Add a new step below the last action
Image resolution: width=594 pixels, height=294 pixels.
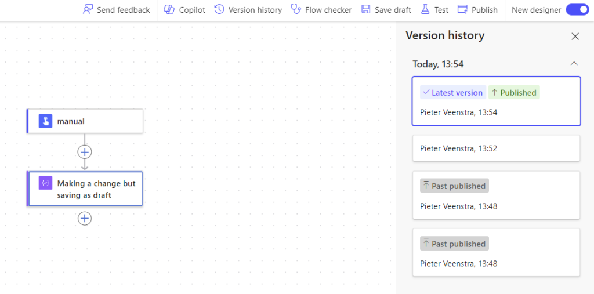[x=85, y=218]
